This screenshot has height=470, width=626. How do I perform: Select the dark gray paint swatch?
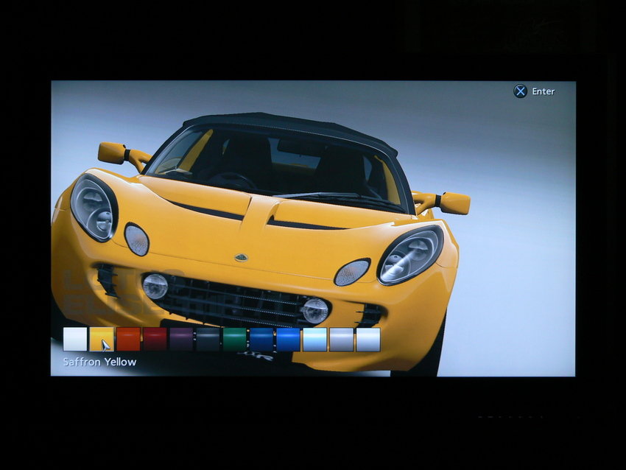(208, 340)
